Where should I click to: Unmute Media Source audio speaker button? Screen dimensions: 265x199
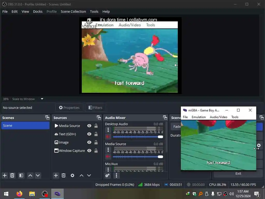(x=108, y=157)
